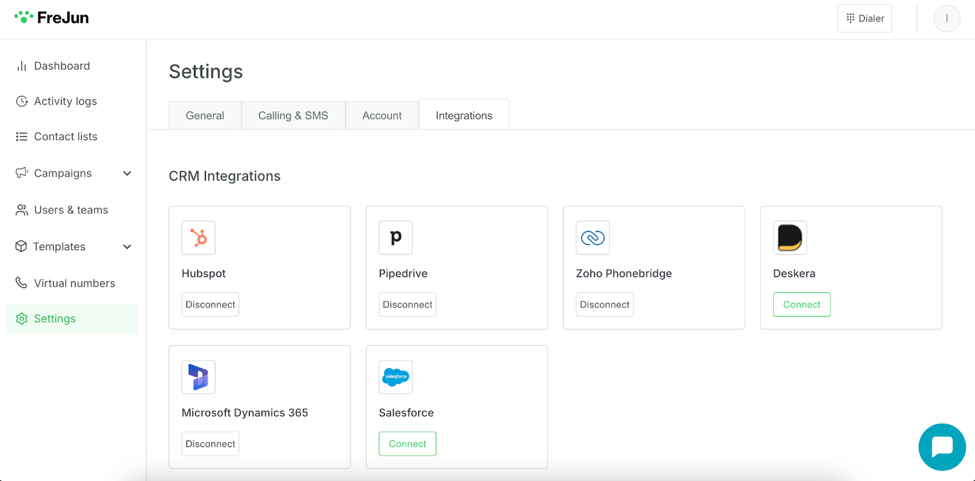Disconnect Microsoft Dynamics 365 integration

[x=210, y=444]
